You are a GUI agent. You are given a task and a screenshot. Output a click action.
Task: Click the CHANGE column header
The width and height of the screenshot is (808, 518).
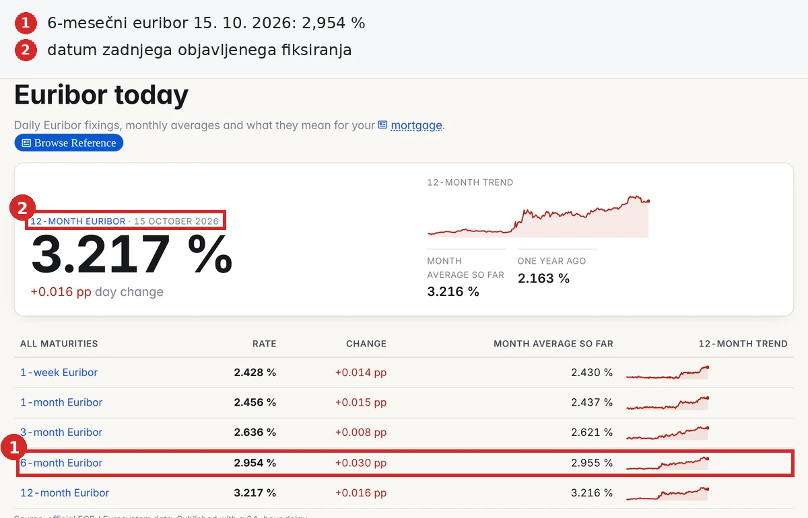[x=366, y=344]
